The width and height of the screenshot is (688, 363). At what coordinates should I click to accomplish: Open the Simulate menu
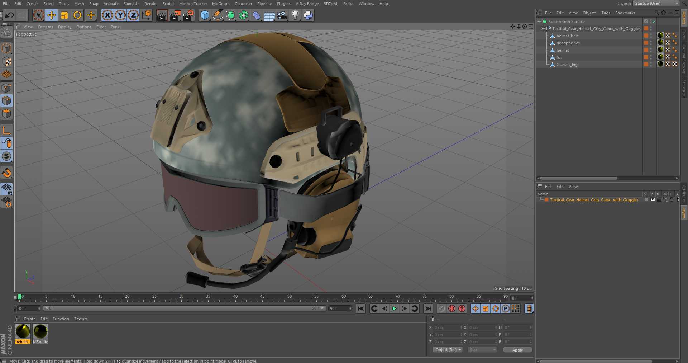(132, 4)
